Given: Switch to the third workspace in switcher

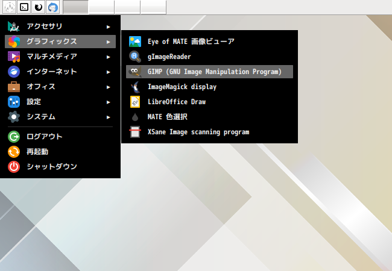Looking at the screenshot, I should pos(127,7).
